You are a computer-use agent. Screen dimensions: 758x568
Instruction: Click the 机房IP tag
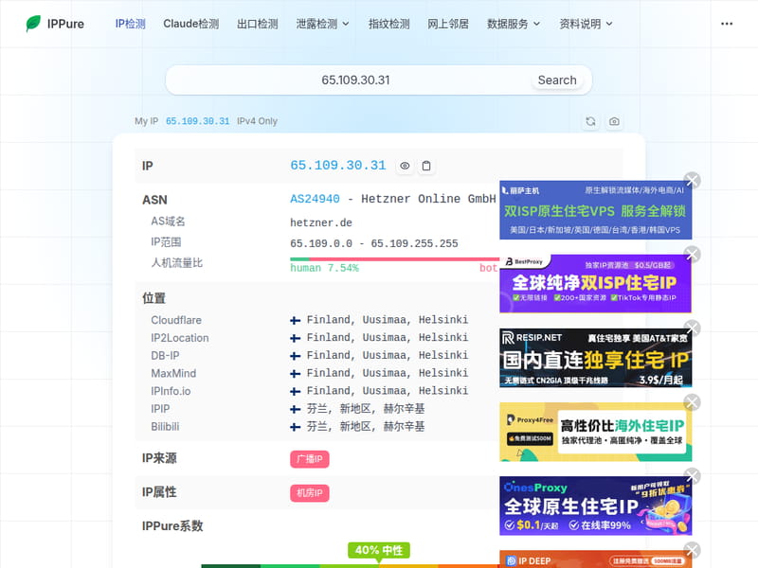[x=310, y=493]
